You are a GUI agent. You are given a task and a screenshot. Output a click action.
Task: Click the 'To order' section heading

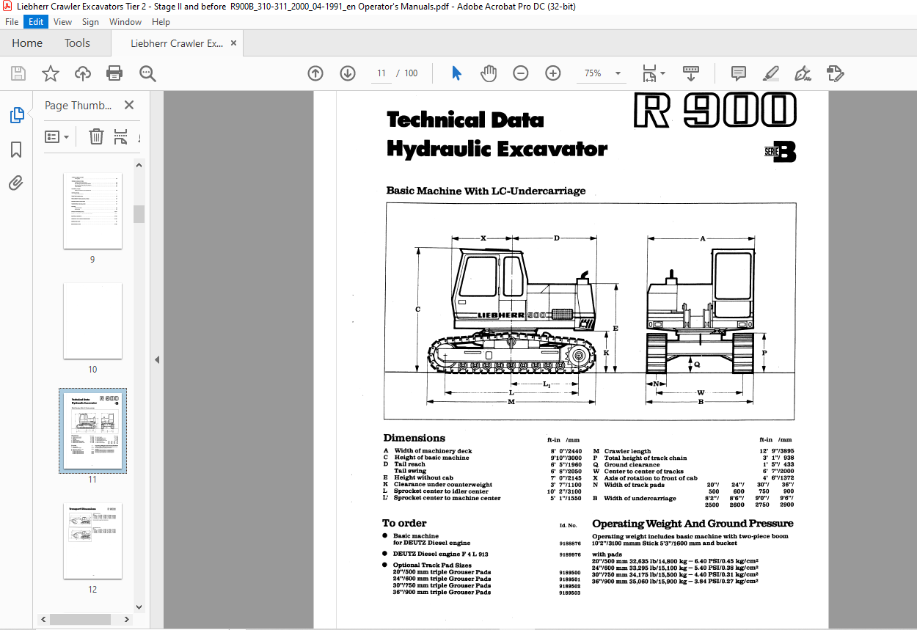point(404,523)
